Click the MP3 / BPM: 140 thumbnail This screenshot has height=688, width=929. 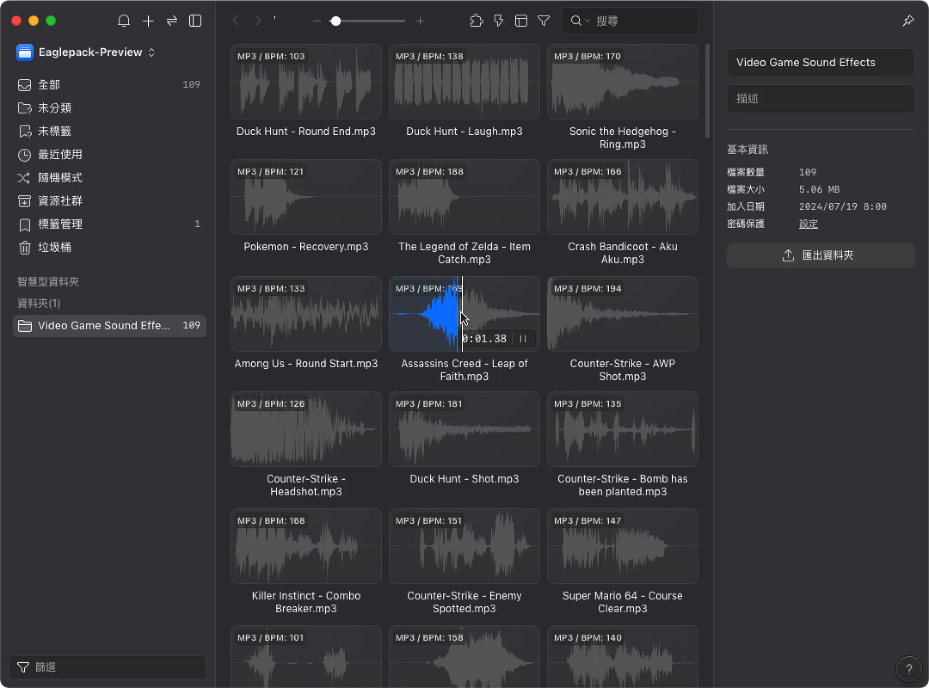[622, 657]
